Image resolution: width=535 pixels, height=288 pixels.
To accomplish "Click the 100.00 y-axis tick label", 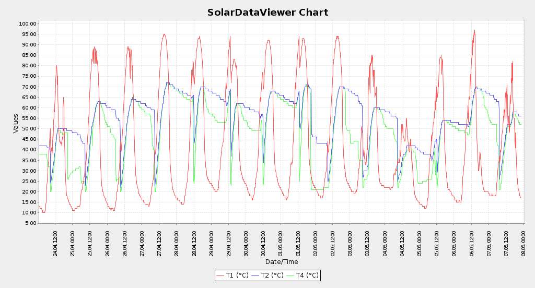I will point(27,23).
